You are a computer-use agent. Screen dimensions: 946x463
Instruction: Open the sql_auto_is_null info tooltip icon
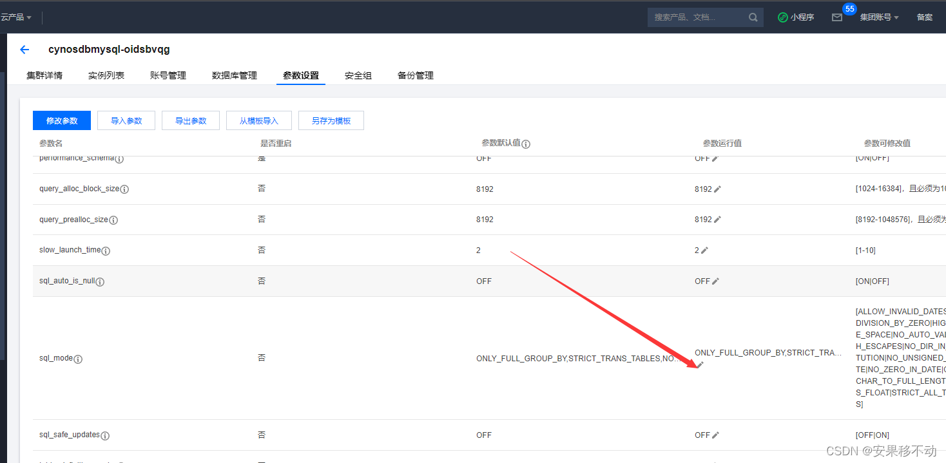(100, 281)
